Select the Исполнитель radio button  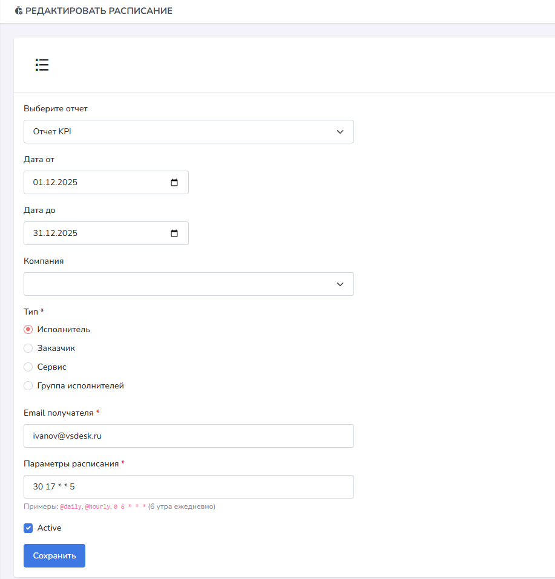pos(28,330)
